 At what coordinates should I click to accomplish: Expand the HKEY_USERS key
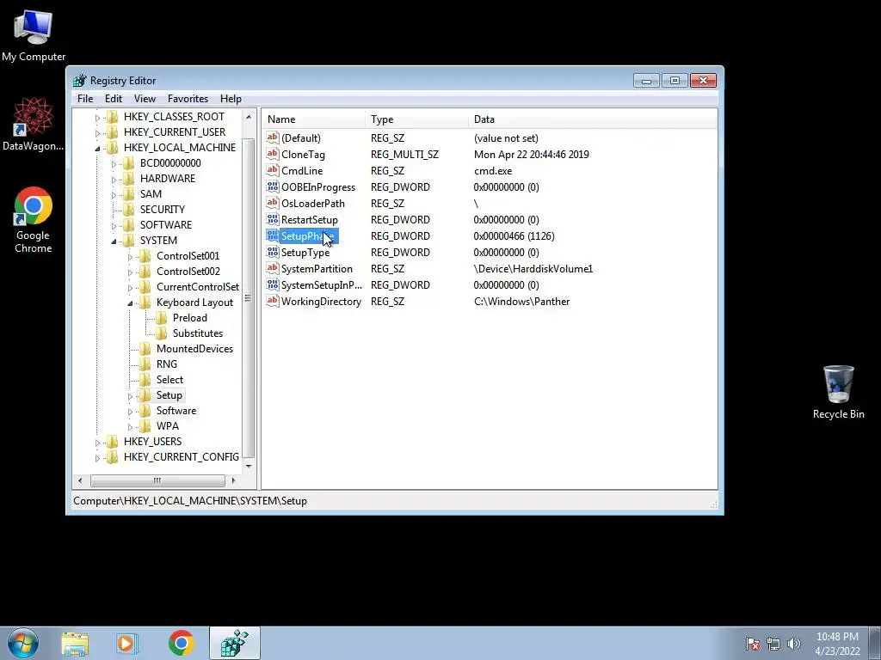97,443
